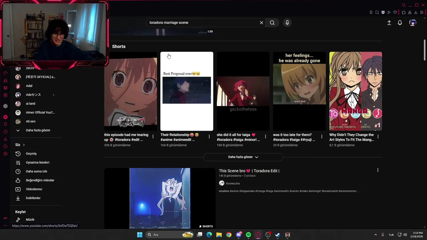Open KorewaJinx channel link
The width and height of the screenshot is (427, 240).
click(x=233, y=183)
